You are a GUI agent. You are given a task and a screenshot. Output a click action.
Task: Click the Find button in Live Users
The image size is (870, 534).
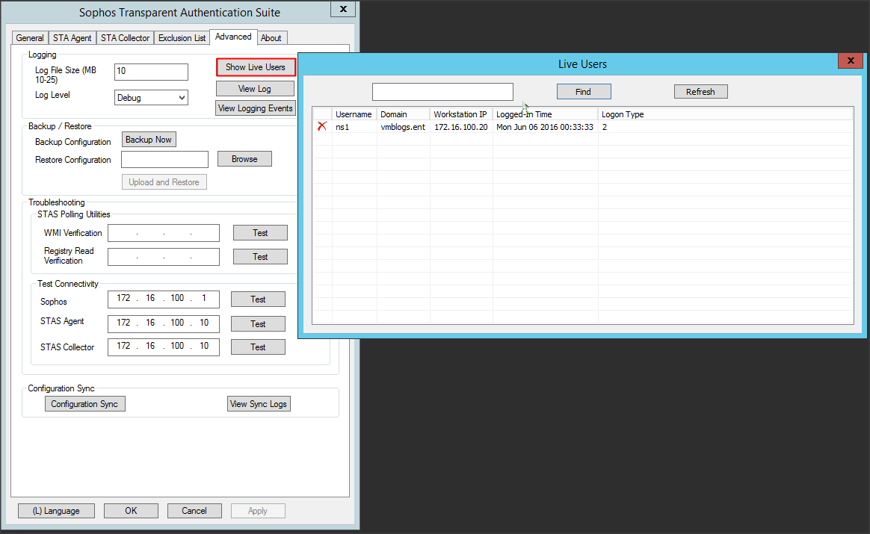coord(584,92)
